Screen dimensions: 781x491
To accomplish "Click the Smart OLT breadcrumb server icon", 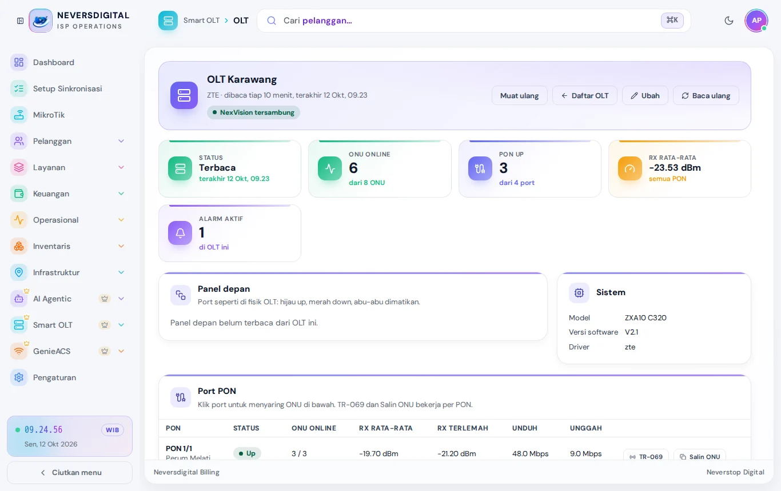I will click(x=168, y=21).
